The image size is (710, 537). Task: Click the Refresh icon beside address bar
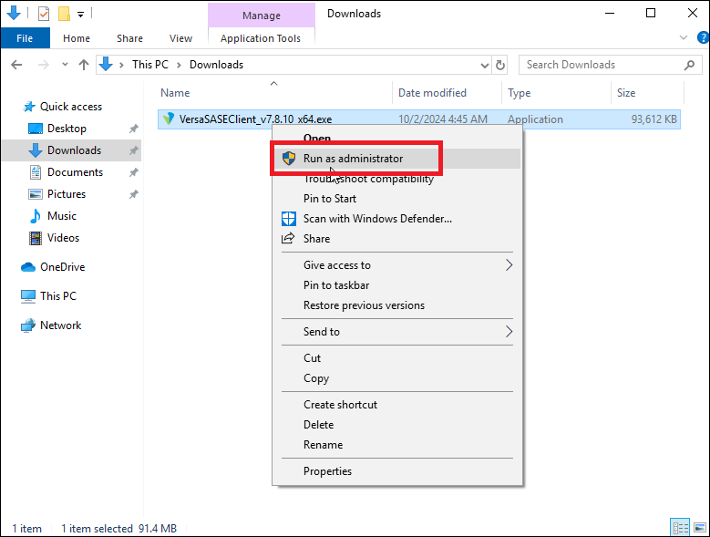(499, 65)
